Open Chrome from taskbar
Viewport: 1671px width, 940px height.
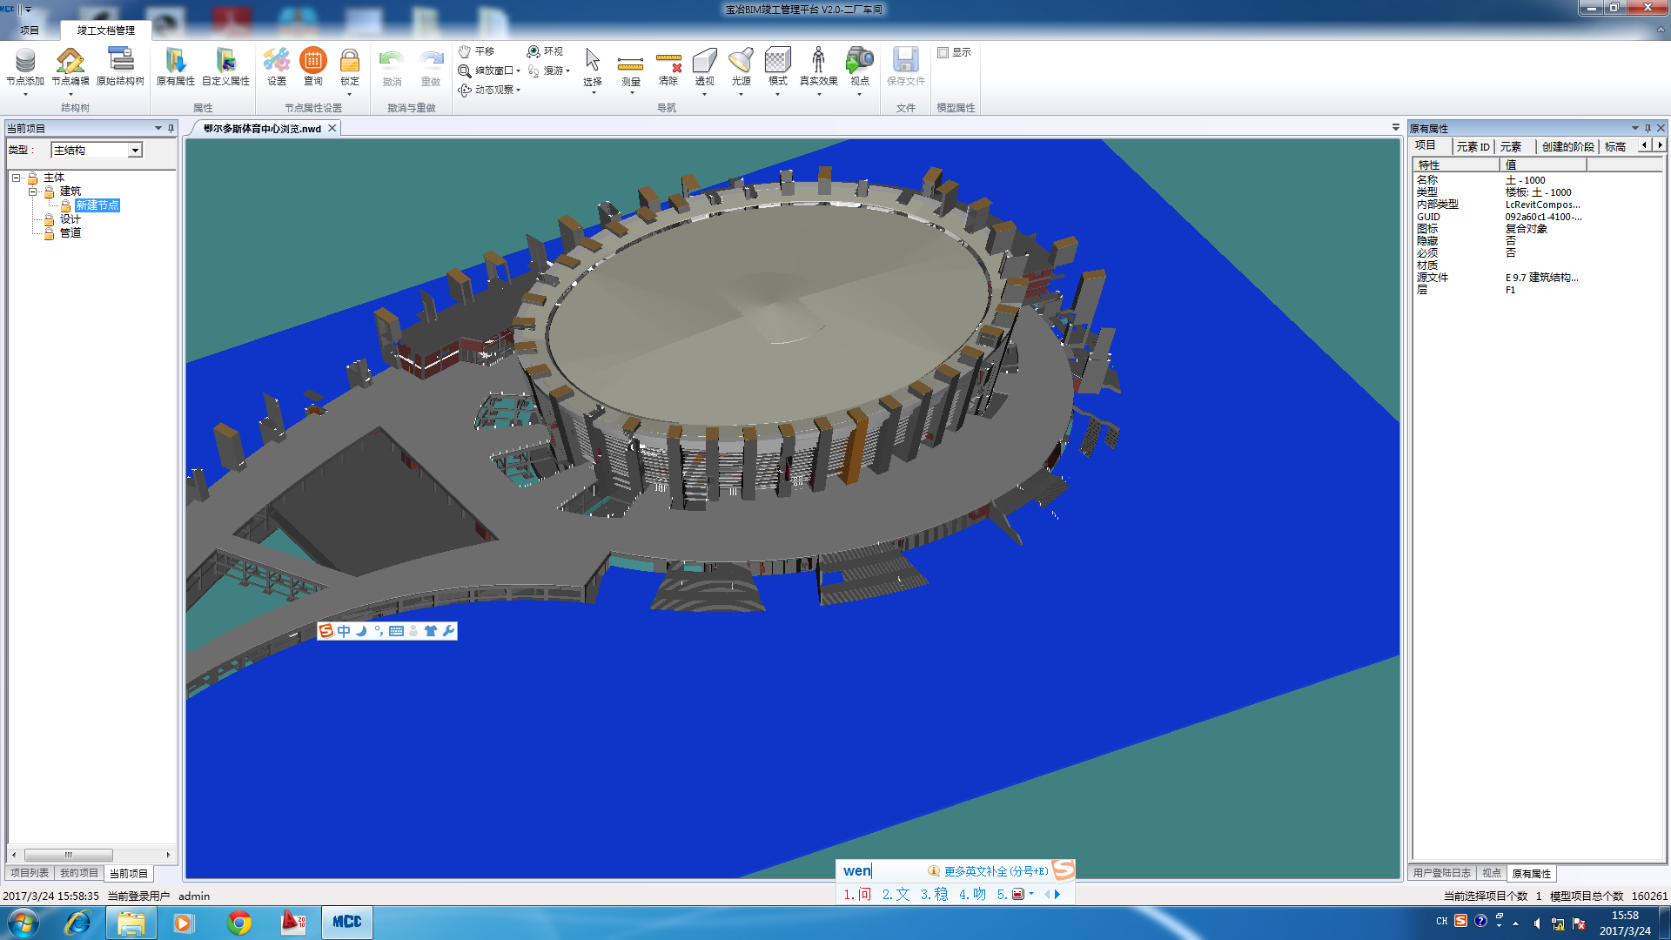(239, 923)
